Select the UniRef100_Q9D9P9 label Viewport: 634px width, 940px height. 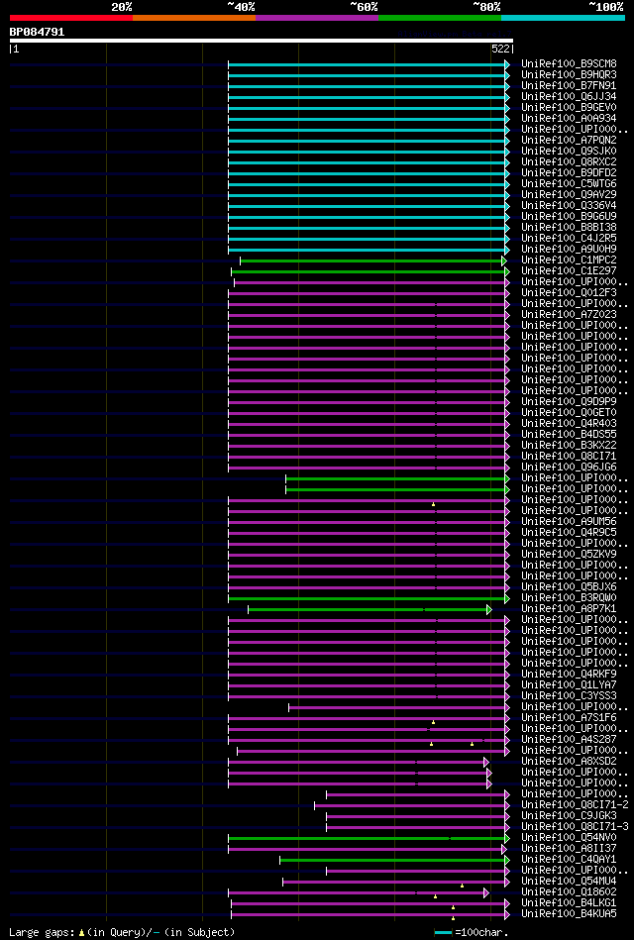click(569, 402)
